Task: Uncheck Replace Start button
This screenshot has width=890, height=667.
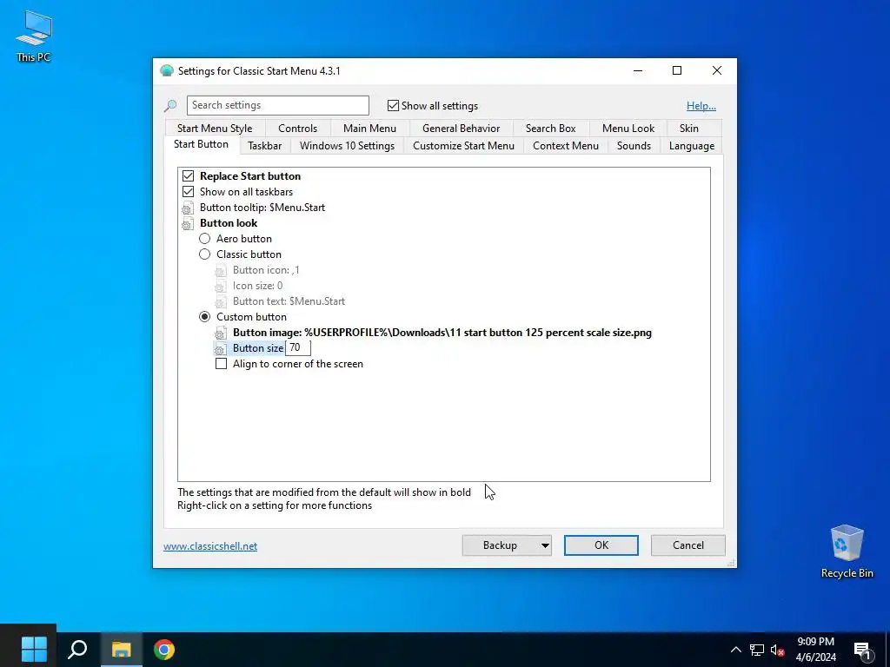Action: [188, 176]
